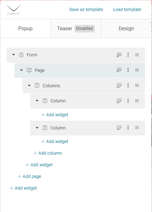Screen dimensions: 152x212
Task: Toggle device visibility on first Column row
Action: point(119,101)
